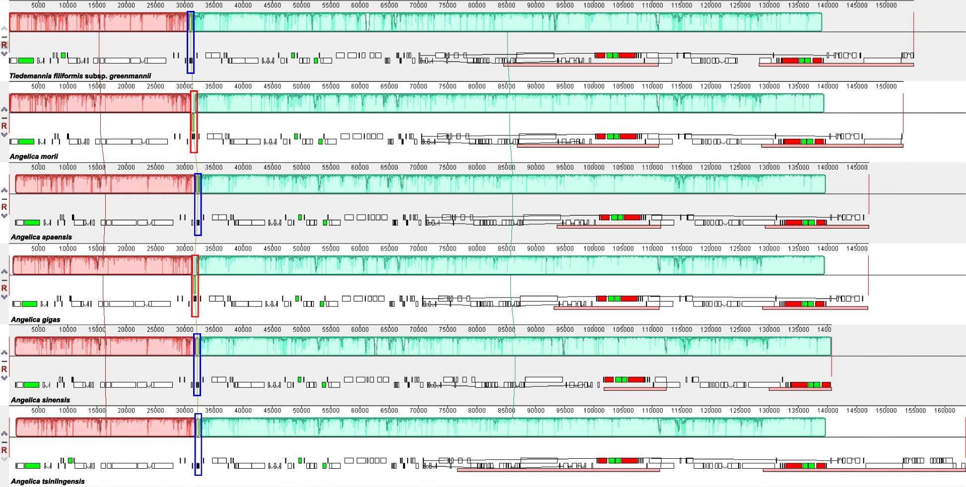Viewport: 966px width, 487px height.
Task: Move Angelica morii genome down
Action: [4, 134]
